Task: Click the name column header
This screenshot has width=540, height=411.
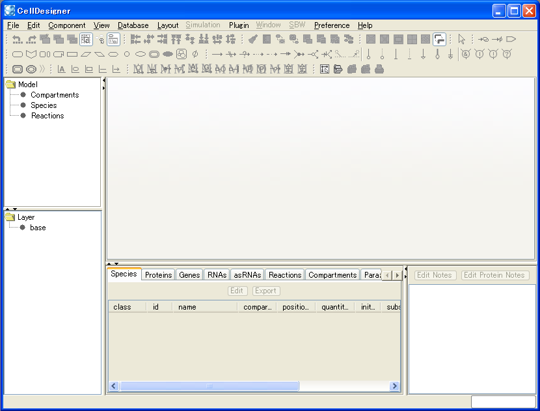Action: 205,307
